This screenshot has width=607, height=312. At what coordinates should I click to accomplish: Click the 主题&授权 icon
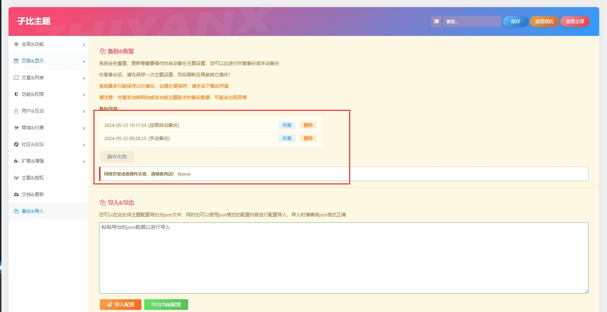click(16, 178)
